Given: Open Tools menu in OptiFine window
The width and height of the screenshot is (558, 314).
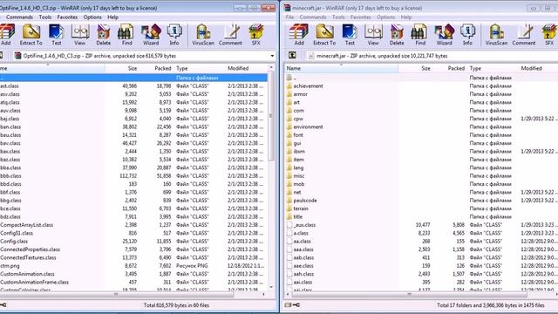Looking at the screenshot, I should click(45, 17).
